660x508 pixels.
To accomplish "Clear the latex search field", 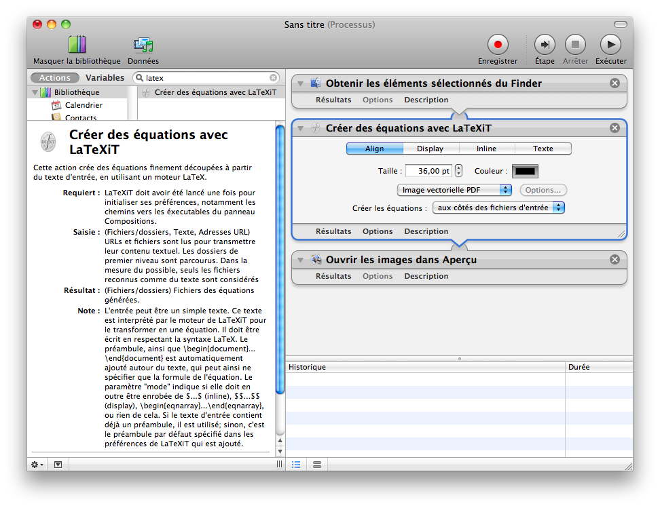I will pyautogui.click(x=273, y=78).
